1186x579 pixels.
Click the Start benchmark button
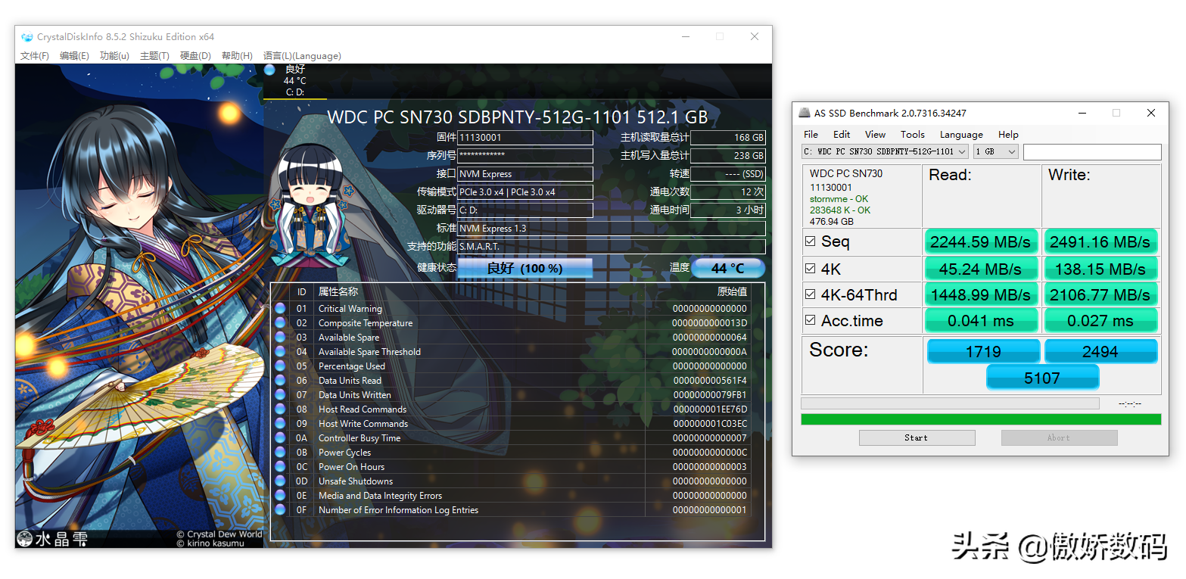(x=917, y=437)
